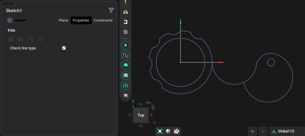This screenshot has height=136, width=305.
Task: Click the shaded sphere display mode icon
Action: click(168, 131)
